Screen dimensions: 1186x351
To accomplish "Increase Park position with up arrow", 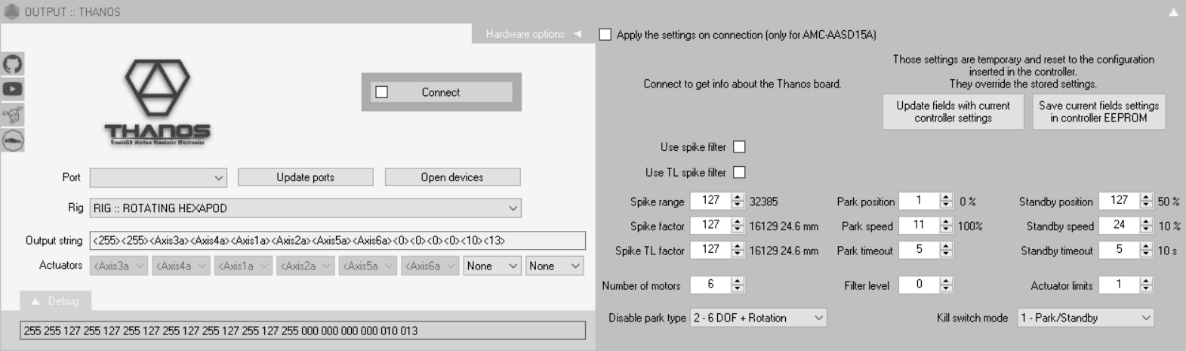I will tap(946, 197).
